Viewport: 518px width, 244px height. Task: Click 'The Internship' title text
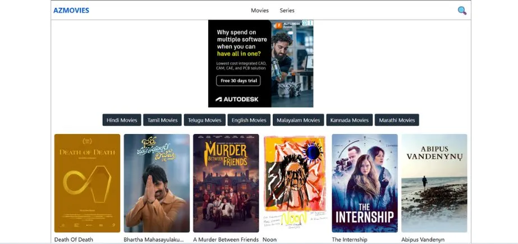pos(350,240)
